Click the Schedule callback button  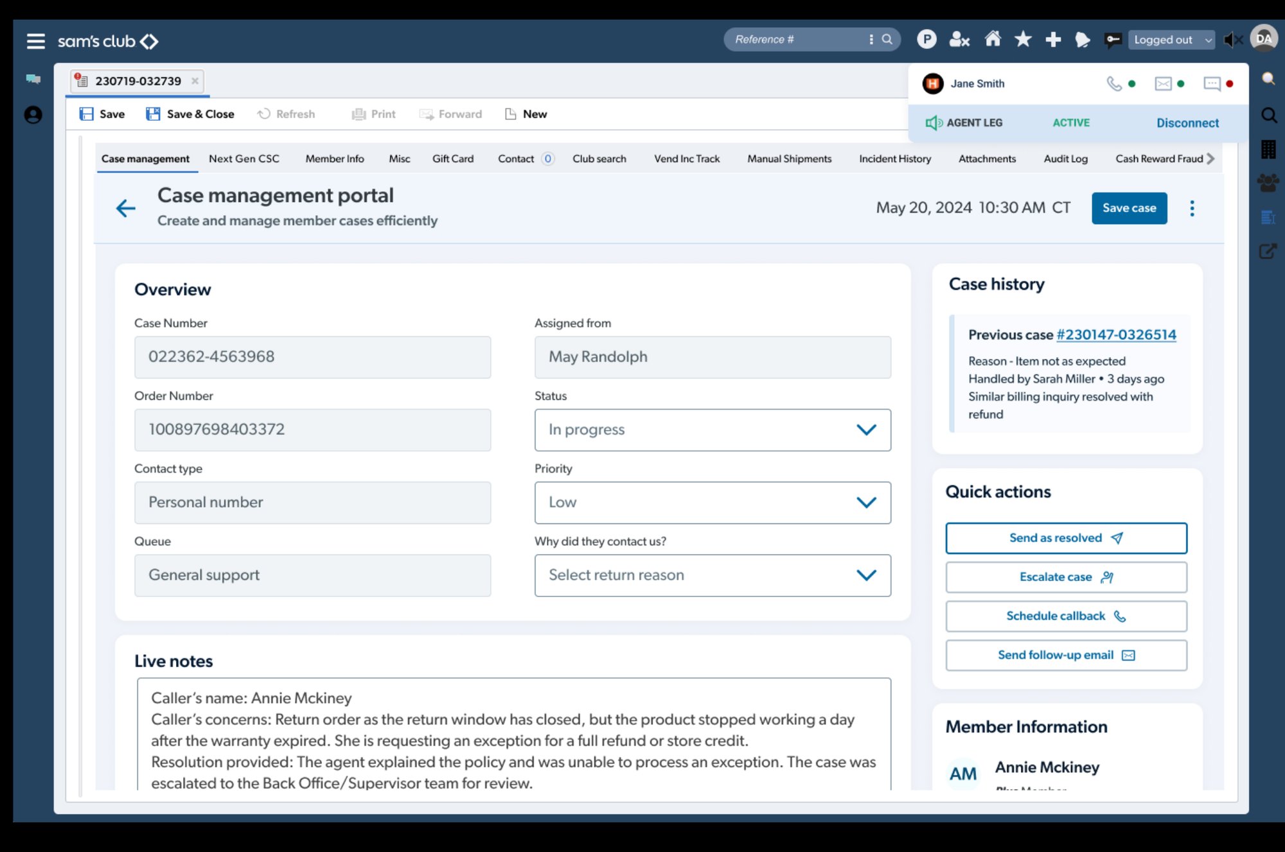(x=1066, y=616)
